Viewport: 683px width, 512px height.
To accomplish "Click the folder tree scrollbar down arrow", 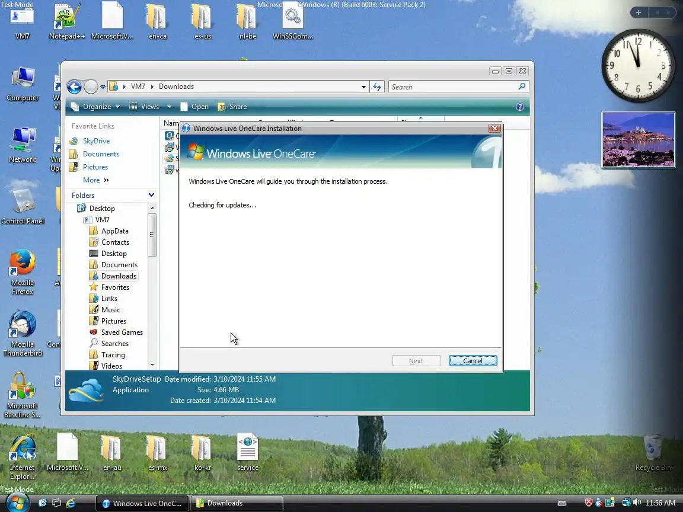I will tap(152, 365).
